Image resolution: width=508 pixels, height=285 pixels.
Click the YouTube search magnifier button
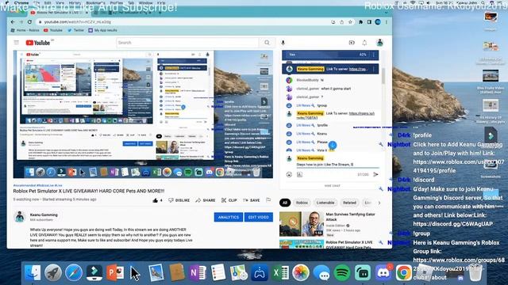[267, 43]
